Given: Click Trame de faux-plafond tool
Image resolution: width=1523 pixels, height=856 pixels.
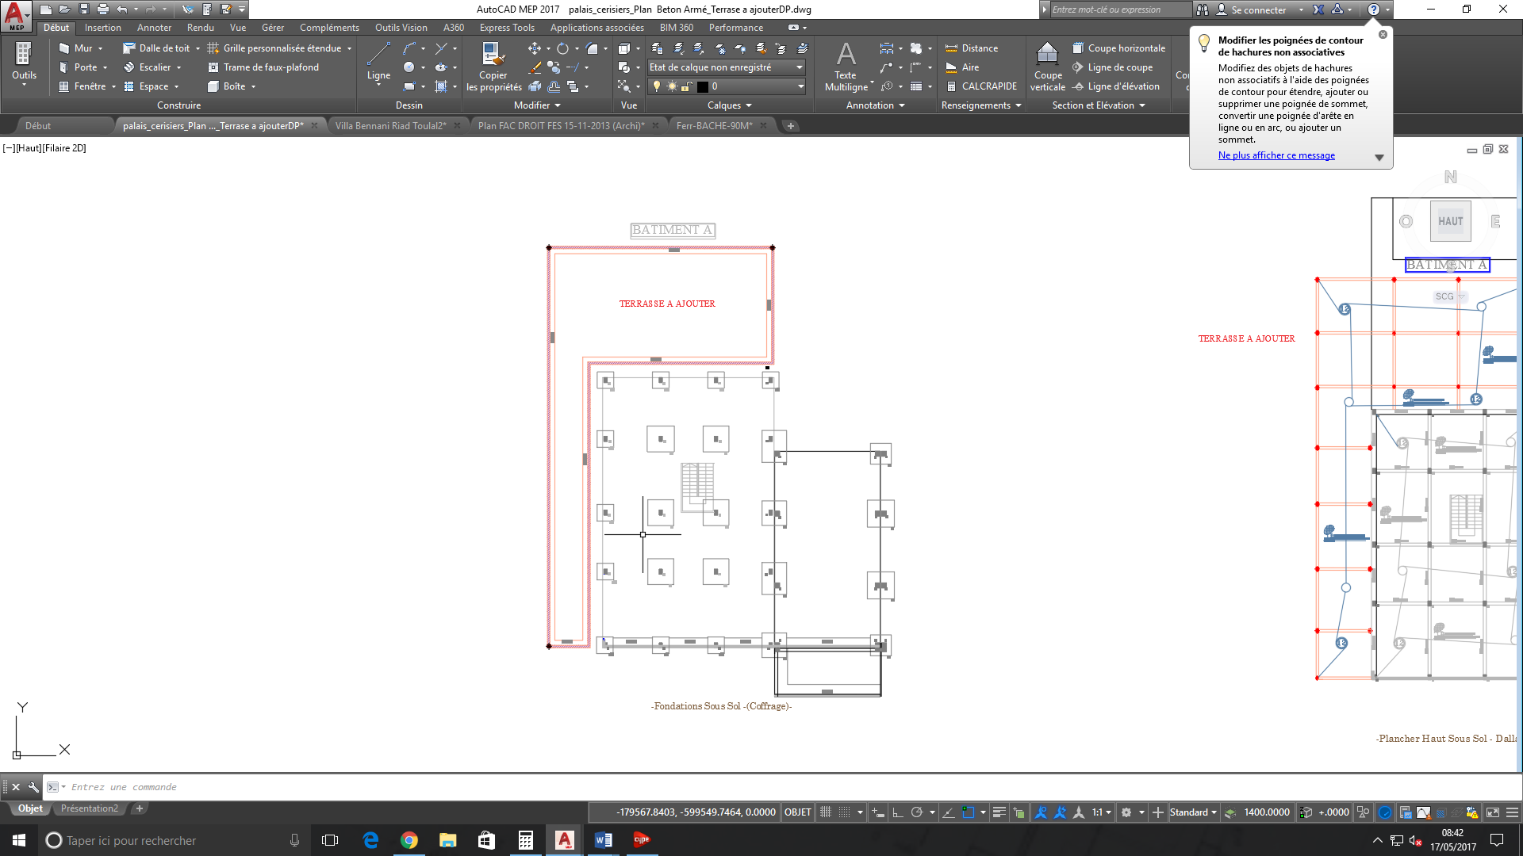Looking at the screenshot, I should pos(263,67).
